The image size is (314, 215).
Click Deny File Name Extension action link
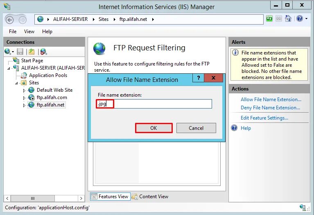coord(270,108)
